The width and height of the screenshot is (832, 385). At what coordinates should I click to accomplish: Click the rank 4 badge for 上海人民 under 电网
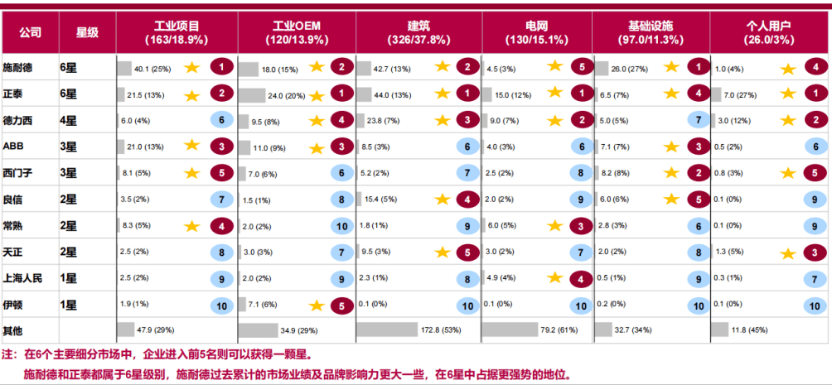pyautogui.click(x=582, y=278)
